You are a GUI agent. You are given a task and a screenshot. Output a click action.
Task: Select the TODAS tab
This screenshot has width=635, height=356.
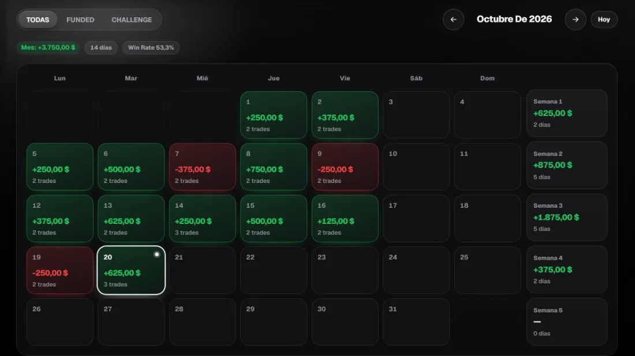click(x=38, y=20)
